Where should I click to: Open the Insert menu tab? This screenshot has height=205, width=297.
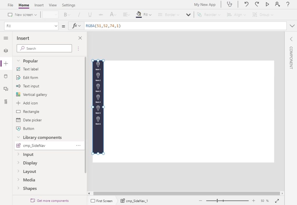pos(39,5)
